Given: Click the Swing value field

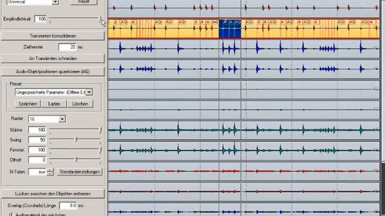Looking at the screenshot, I should [x=37, y=140].
